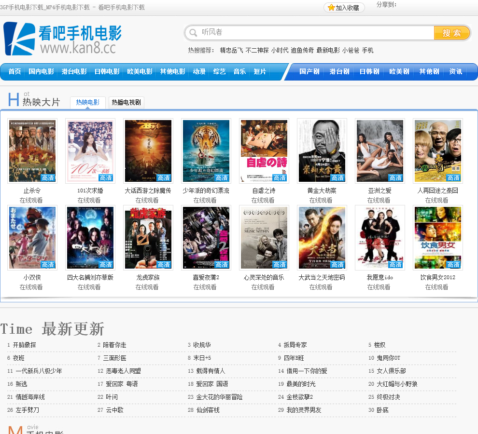
Task: Switch to the 热映电影 tab
Action: (88, 102)
